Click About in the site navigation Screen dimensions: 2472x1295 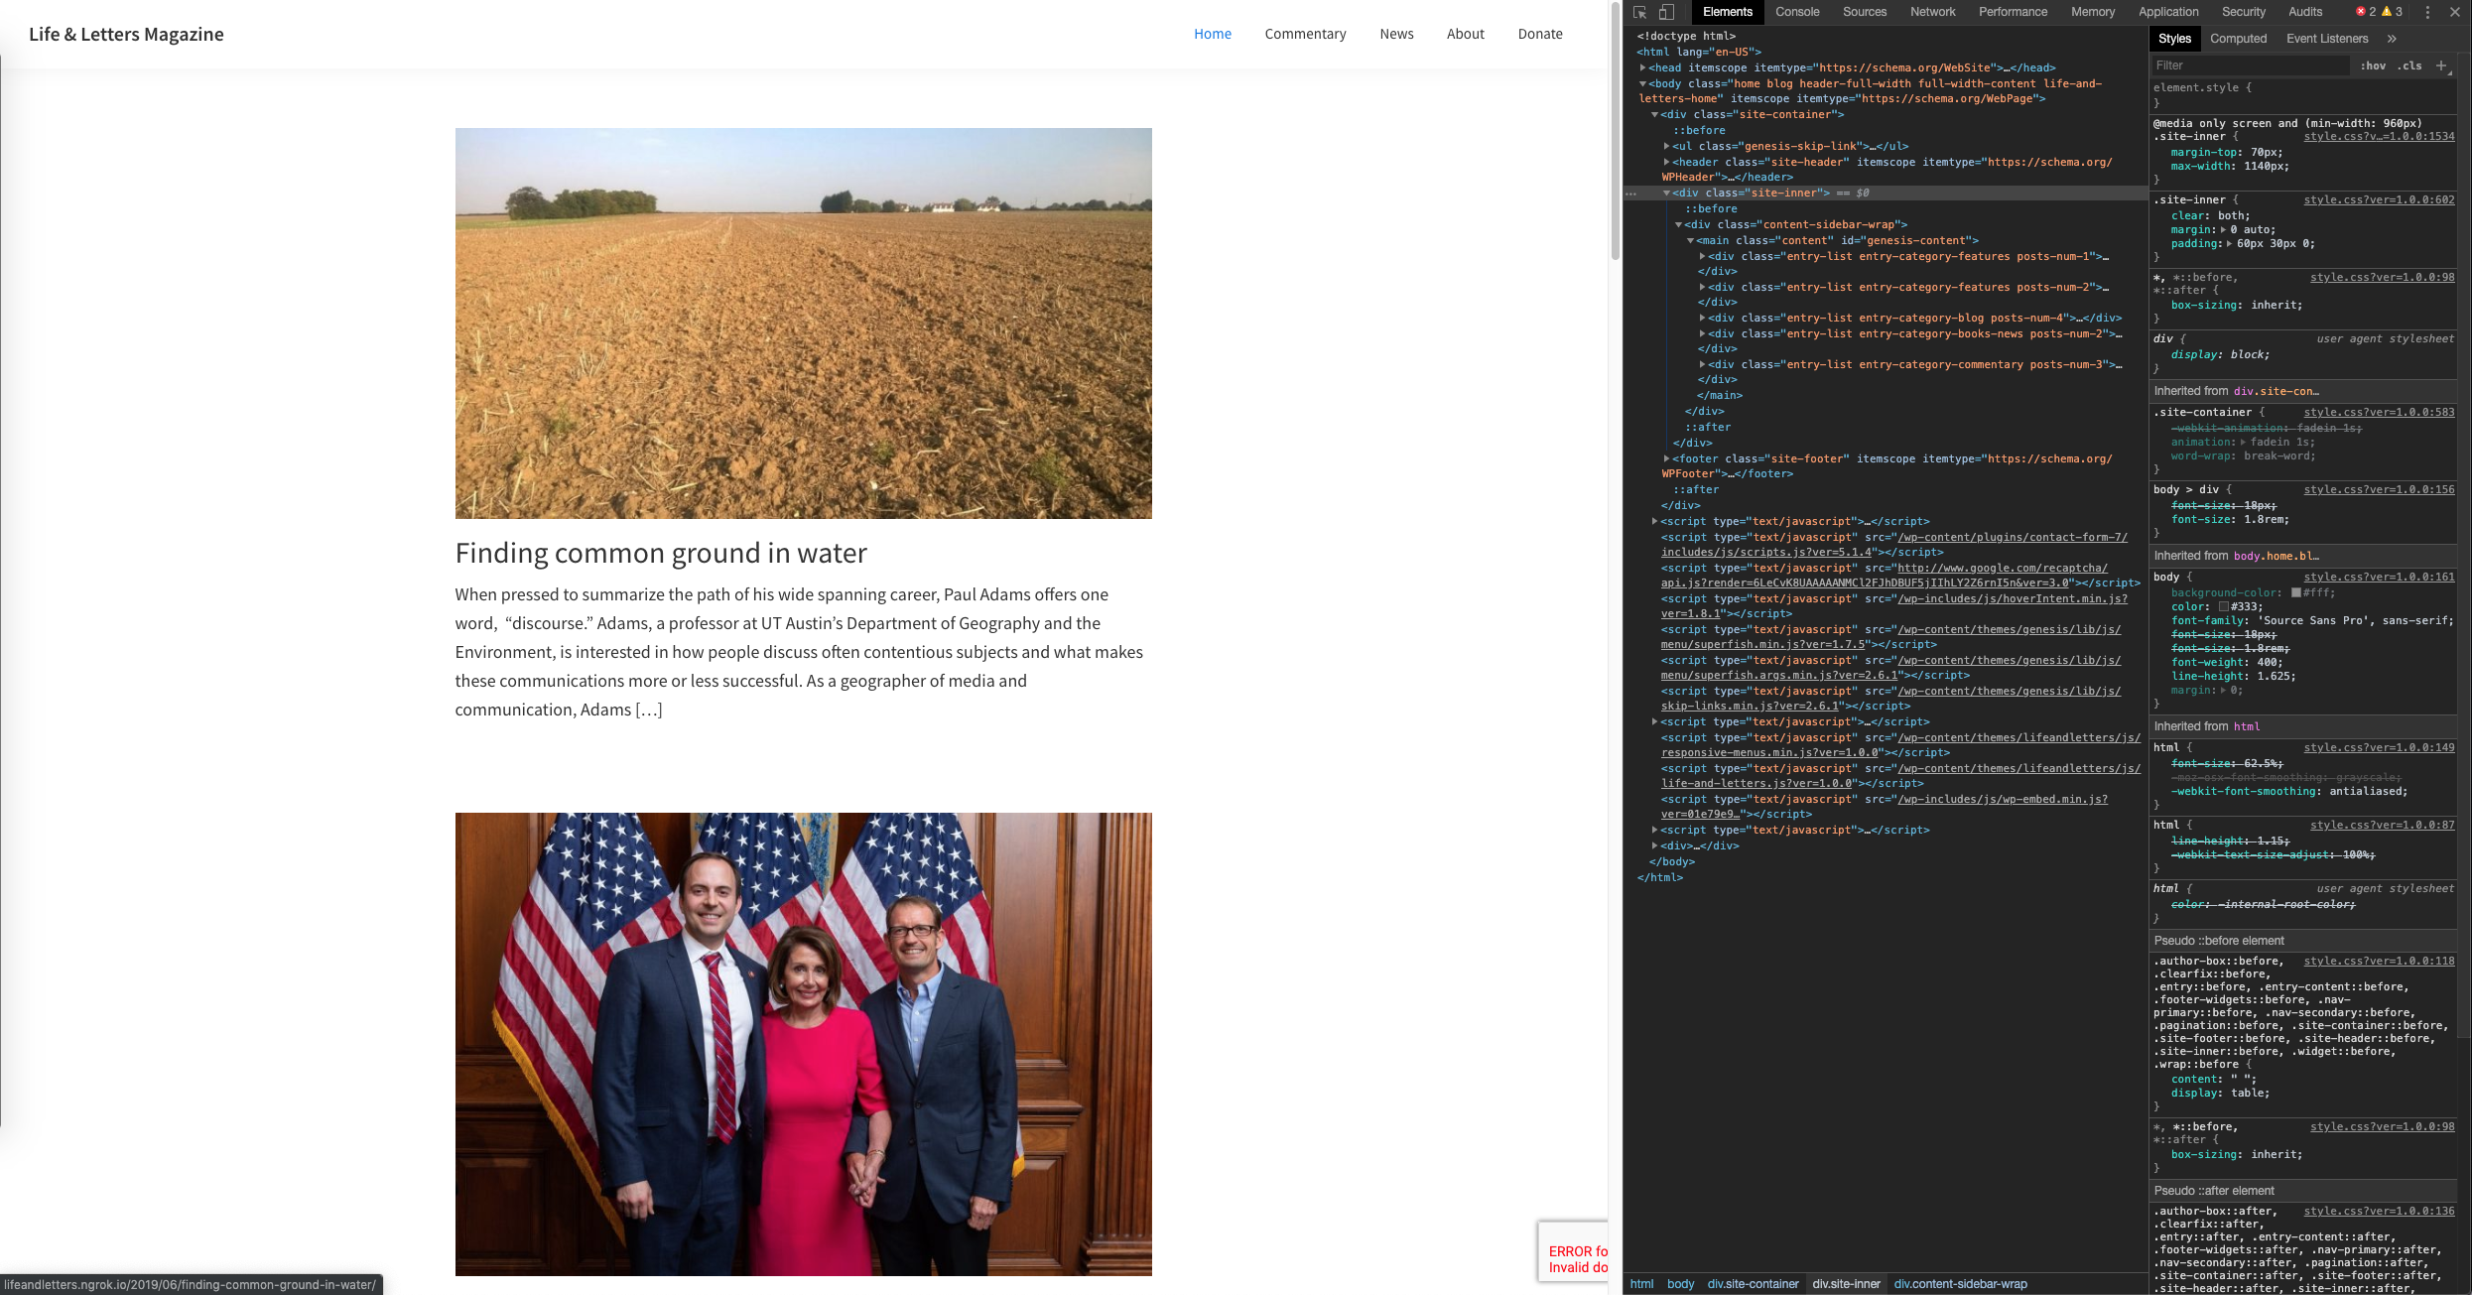click(x=1465, y=34)
